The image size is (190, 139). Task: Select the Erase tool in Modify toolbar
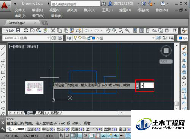click(x=184, y=48)
